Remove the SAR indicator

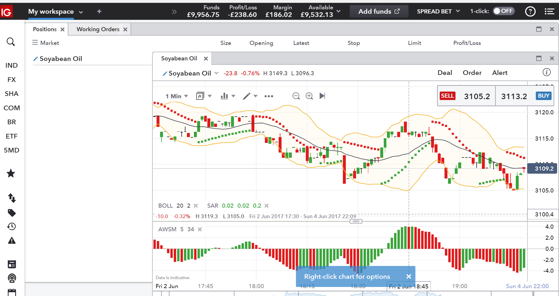266,206
